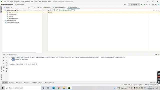Go to line position indicator 2:7
160x90 pixels.
(x=122, y=85)
